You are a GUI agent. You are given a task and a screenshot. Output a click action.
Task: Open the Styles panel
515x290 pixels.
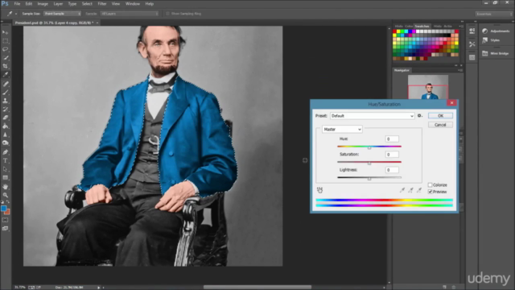point(491,40)
